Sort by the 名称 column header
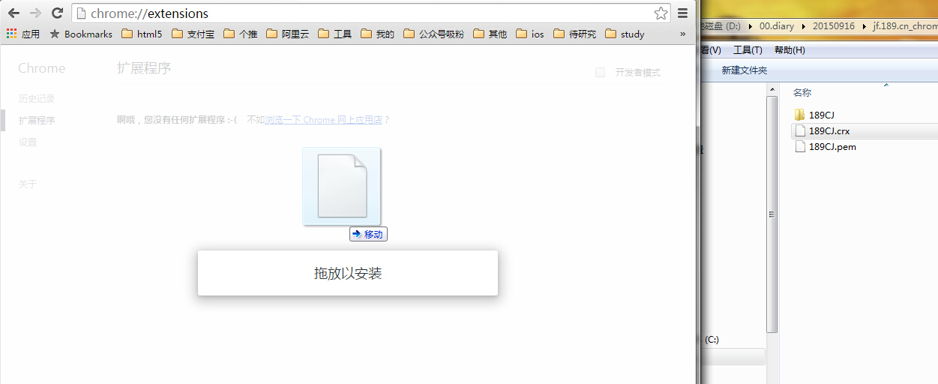 click(802, 92)
